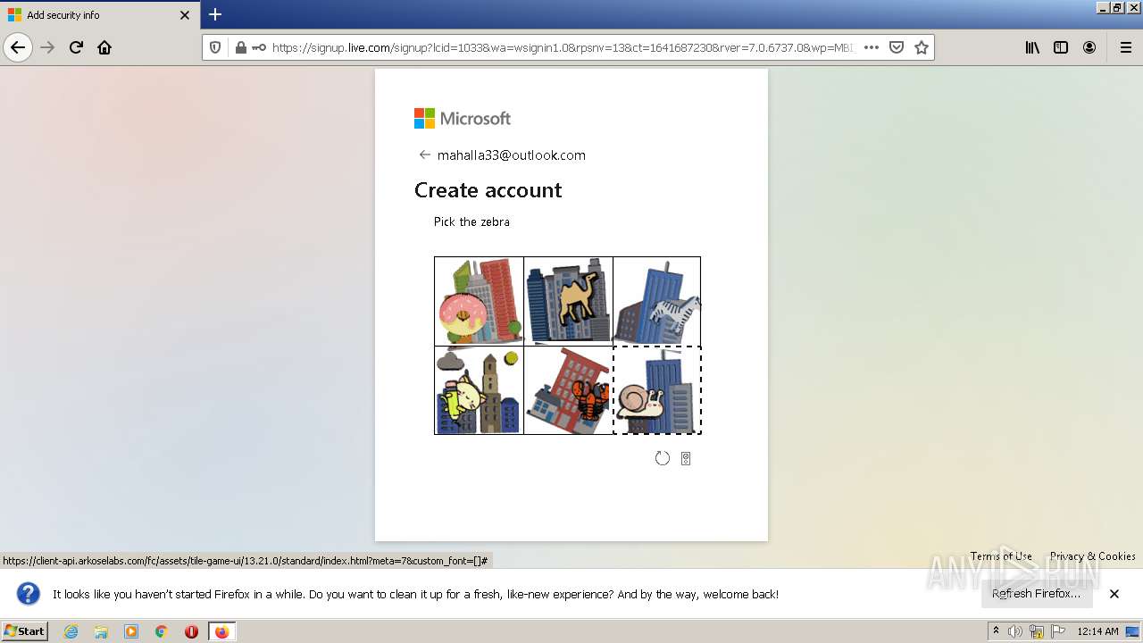Open the Firefox Account icon
The width and height of the screenshot is (1143, 643).
(x=1089, y=47)
